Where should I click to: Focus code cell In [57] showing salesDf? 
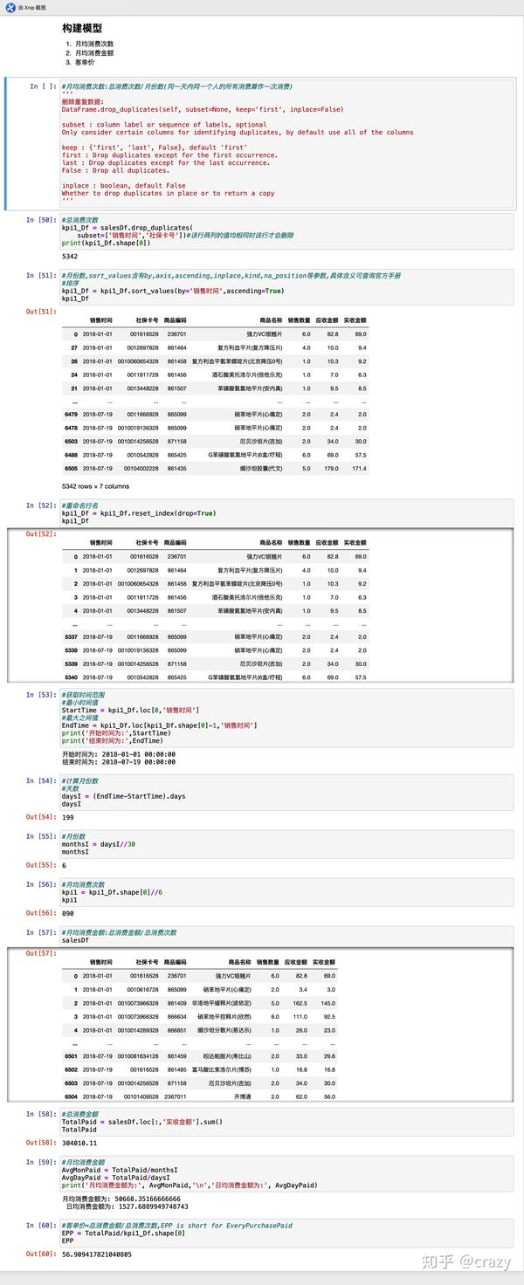coord(287,936)
